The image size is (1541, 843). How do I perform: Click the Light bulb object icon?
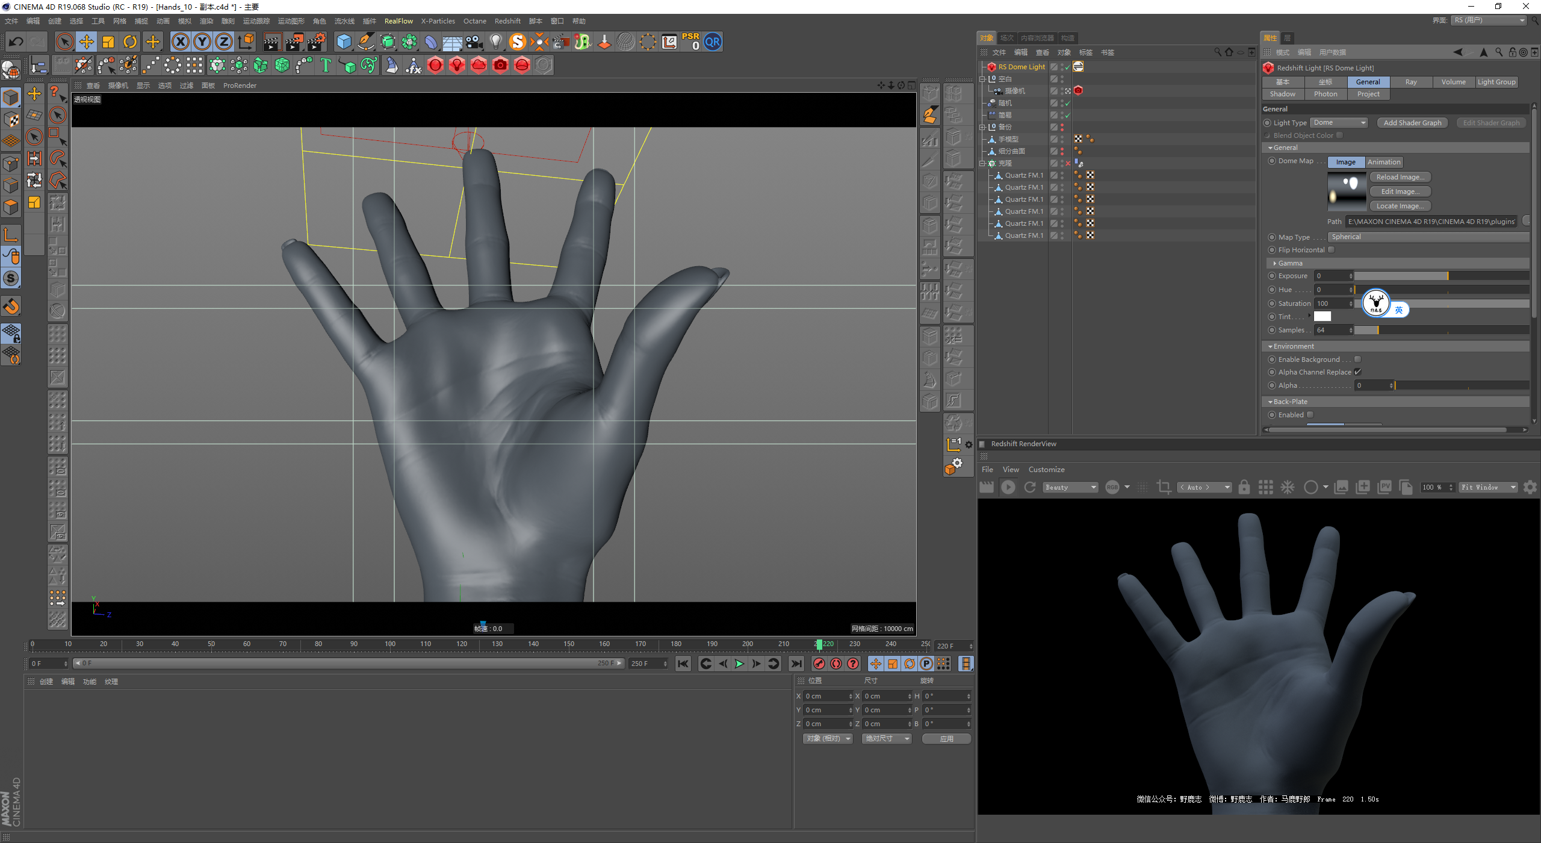[x=495, y=42]
